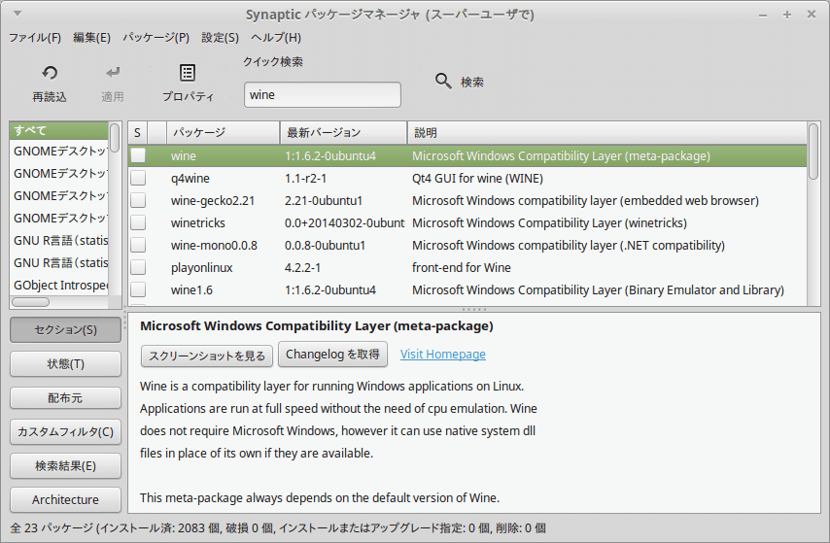The image size is (830, 543).
Task: Select the 検索結果(E) button
Action: 65,465
